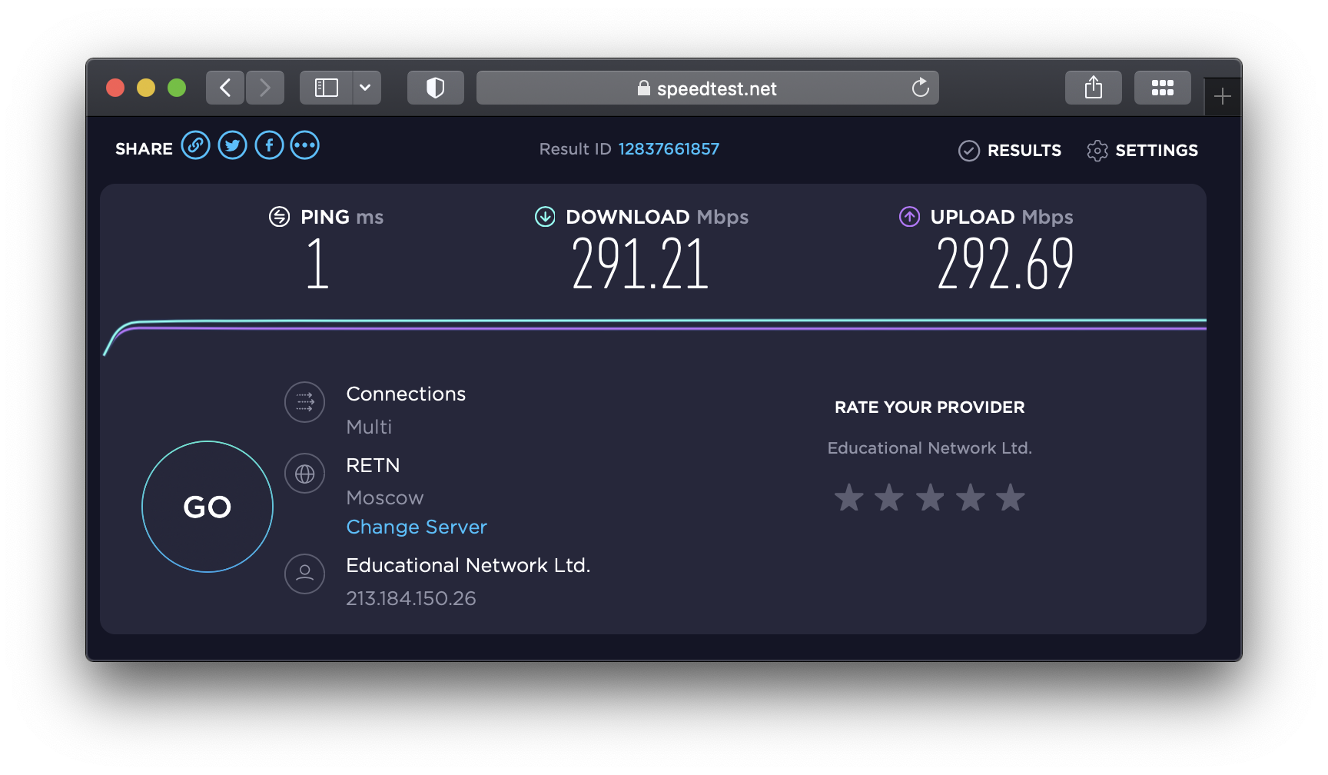Expand the sidebar dropdown arrow
1328x775 pixels.
(x=366, y=88)
